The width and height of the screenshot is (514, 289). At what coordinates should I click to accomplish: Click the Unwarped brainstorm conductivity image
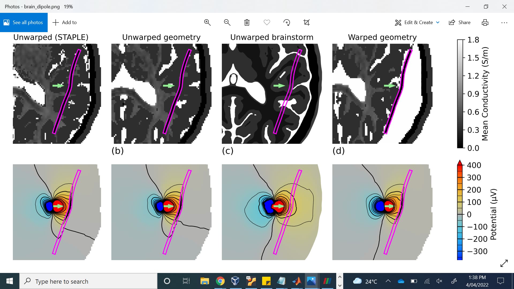pyautogui.click(x=272, y=94)
